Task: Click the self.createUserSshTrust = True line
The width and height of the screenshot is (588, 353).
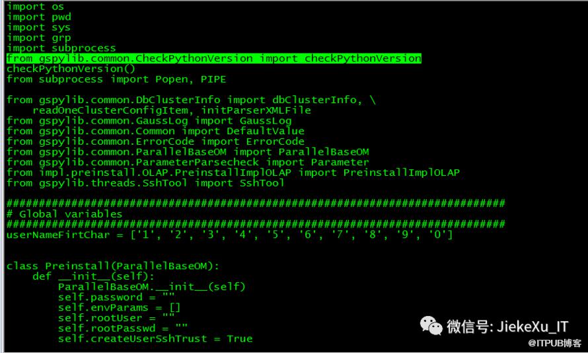Action: point(155,338)
